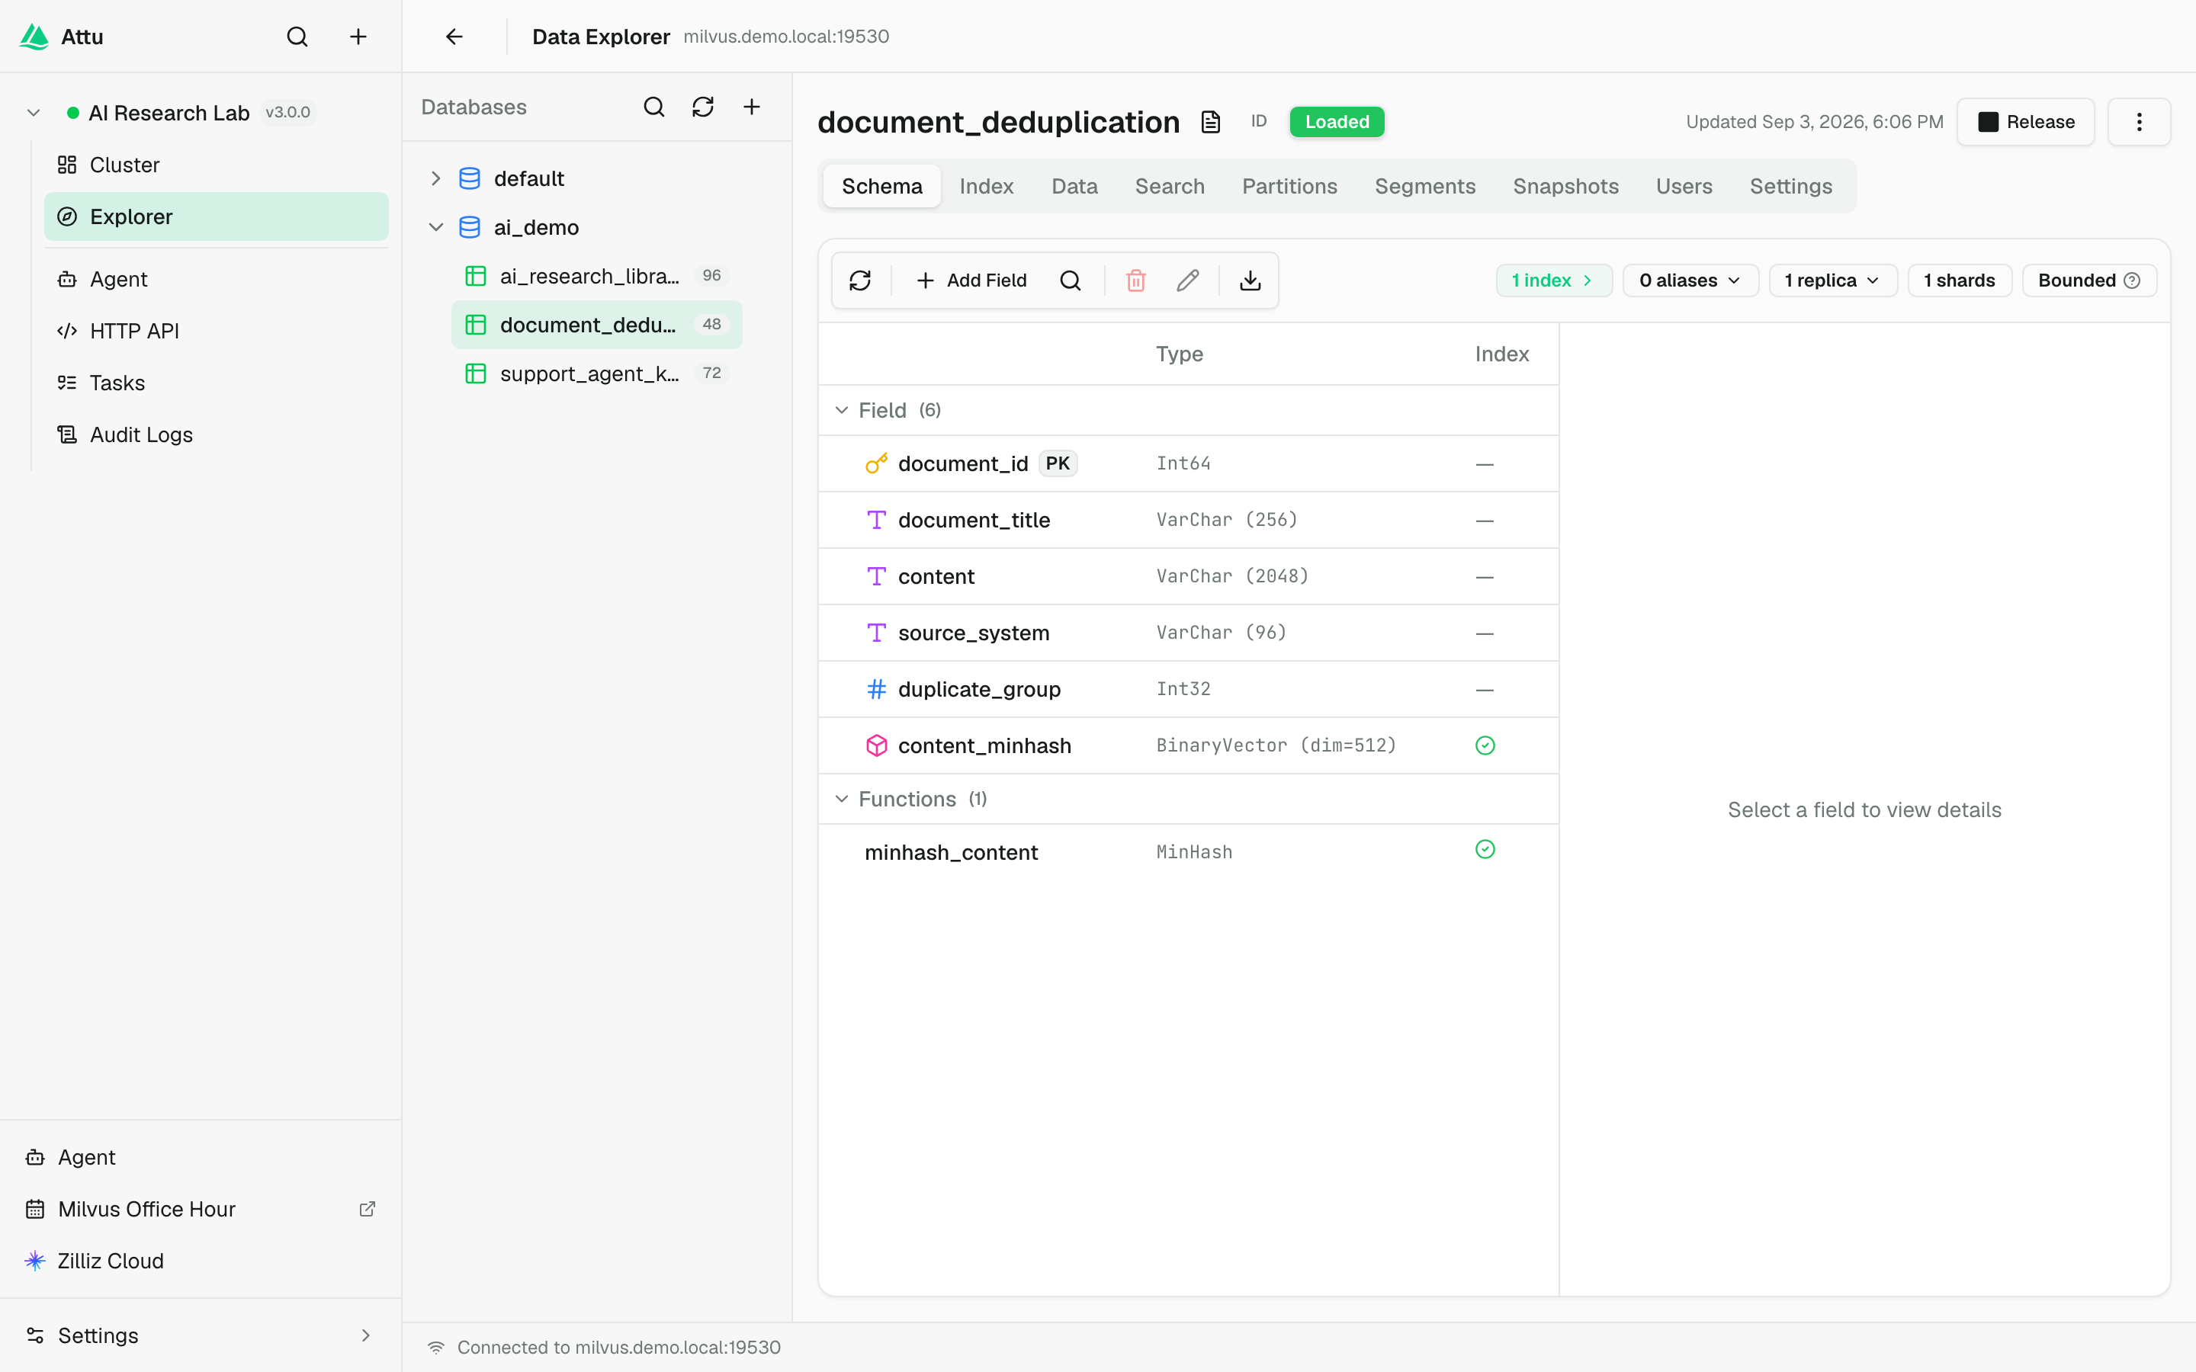
Task: Click the content_minhash vector cube icon
Action: [877, 746]
